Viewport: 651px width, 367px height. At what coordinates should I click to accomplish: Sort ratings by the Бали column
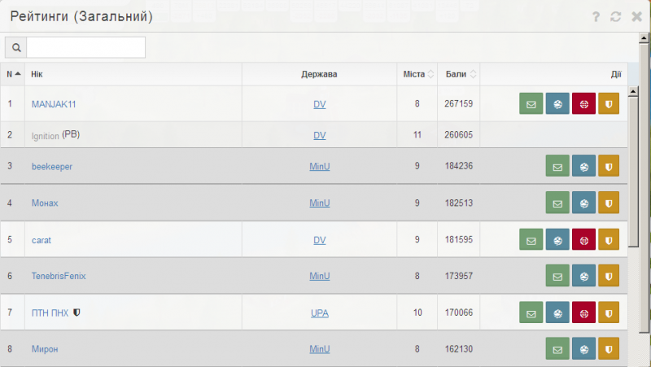pyautogui.click(x=461, y=74)
